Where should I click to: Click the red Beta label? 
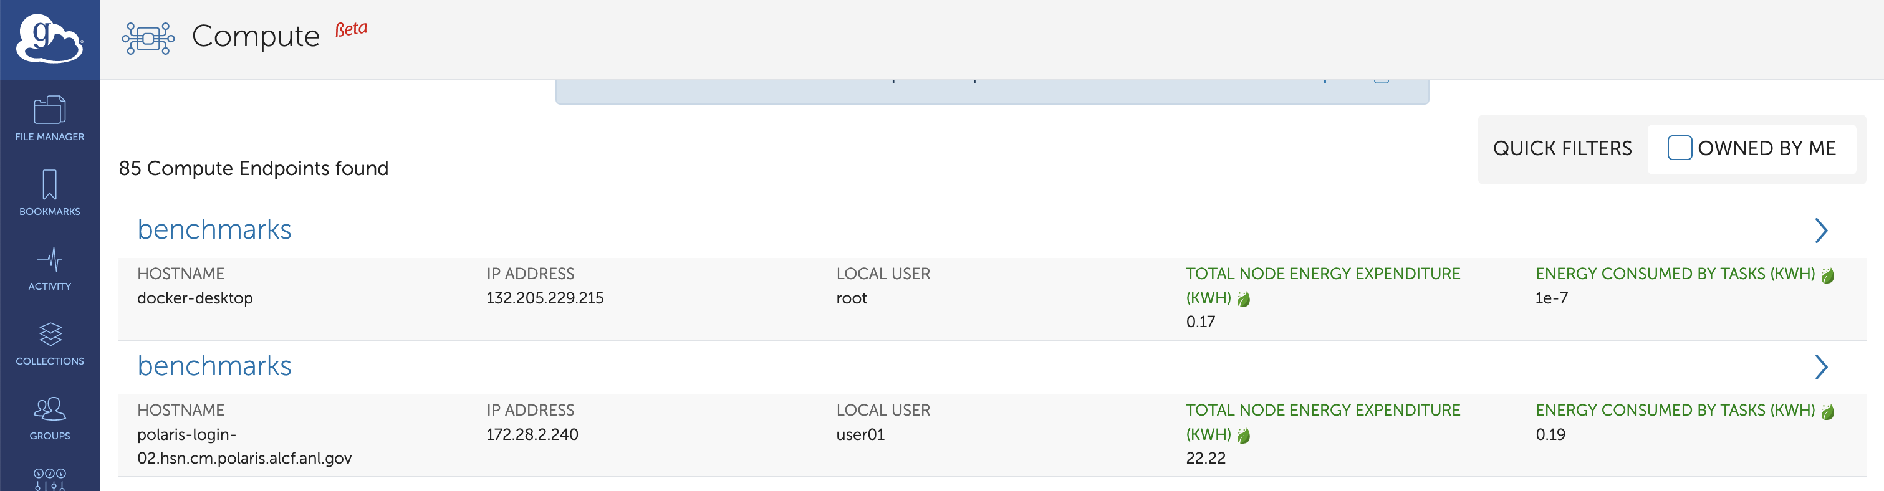[351, 29]
